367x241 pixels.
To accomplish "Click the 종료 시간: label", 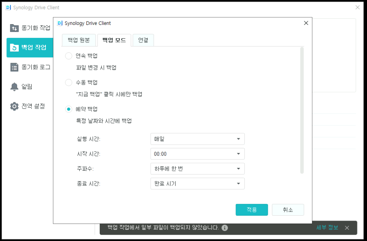I will point(88,184).
